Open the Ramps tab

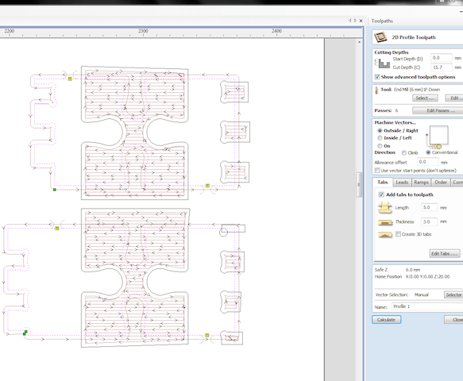click(x=421, y=183)
